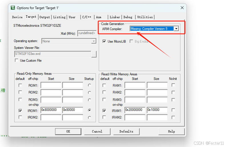Enable the ROM3 default checkbox
The image size is (227, 147).
click(x=20, y=100)
